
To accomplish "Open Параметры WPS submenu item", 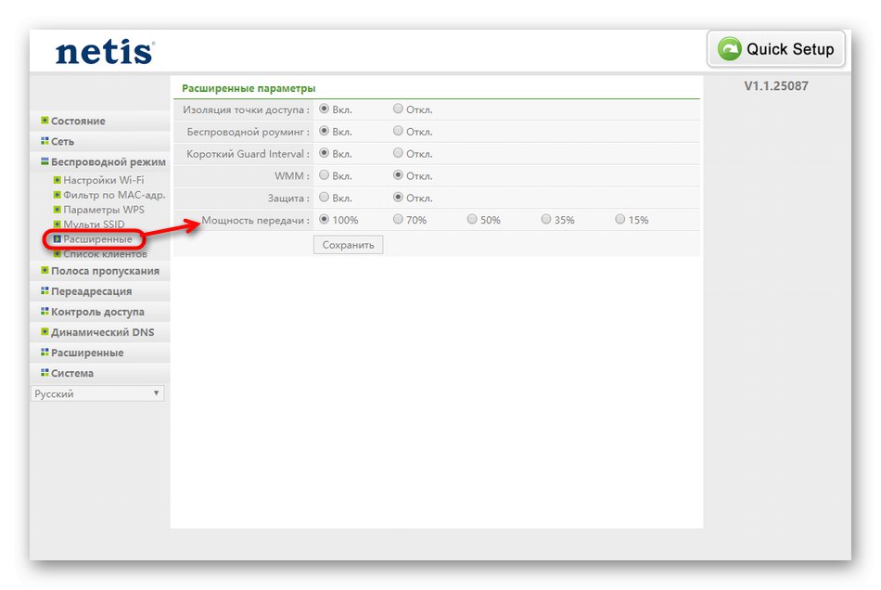I will click(104, 210).
